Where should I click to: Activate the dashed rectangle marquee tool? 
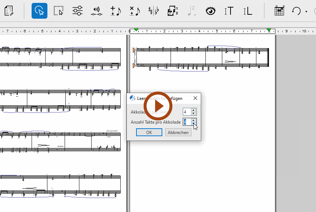coord(58,11)
